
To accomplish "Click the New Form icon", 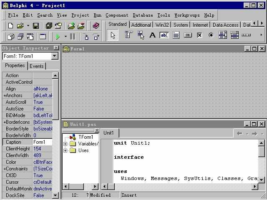I will coord(43,37).
